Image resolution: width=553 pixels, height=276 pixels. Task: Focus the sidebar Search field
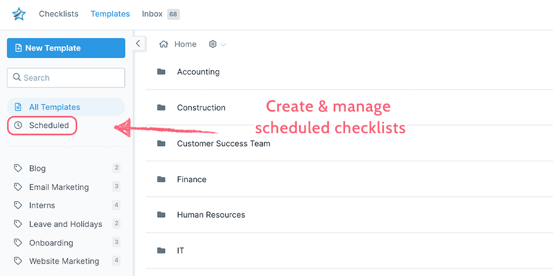pyautogui.click(x=66, y=78)
